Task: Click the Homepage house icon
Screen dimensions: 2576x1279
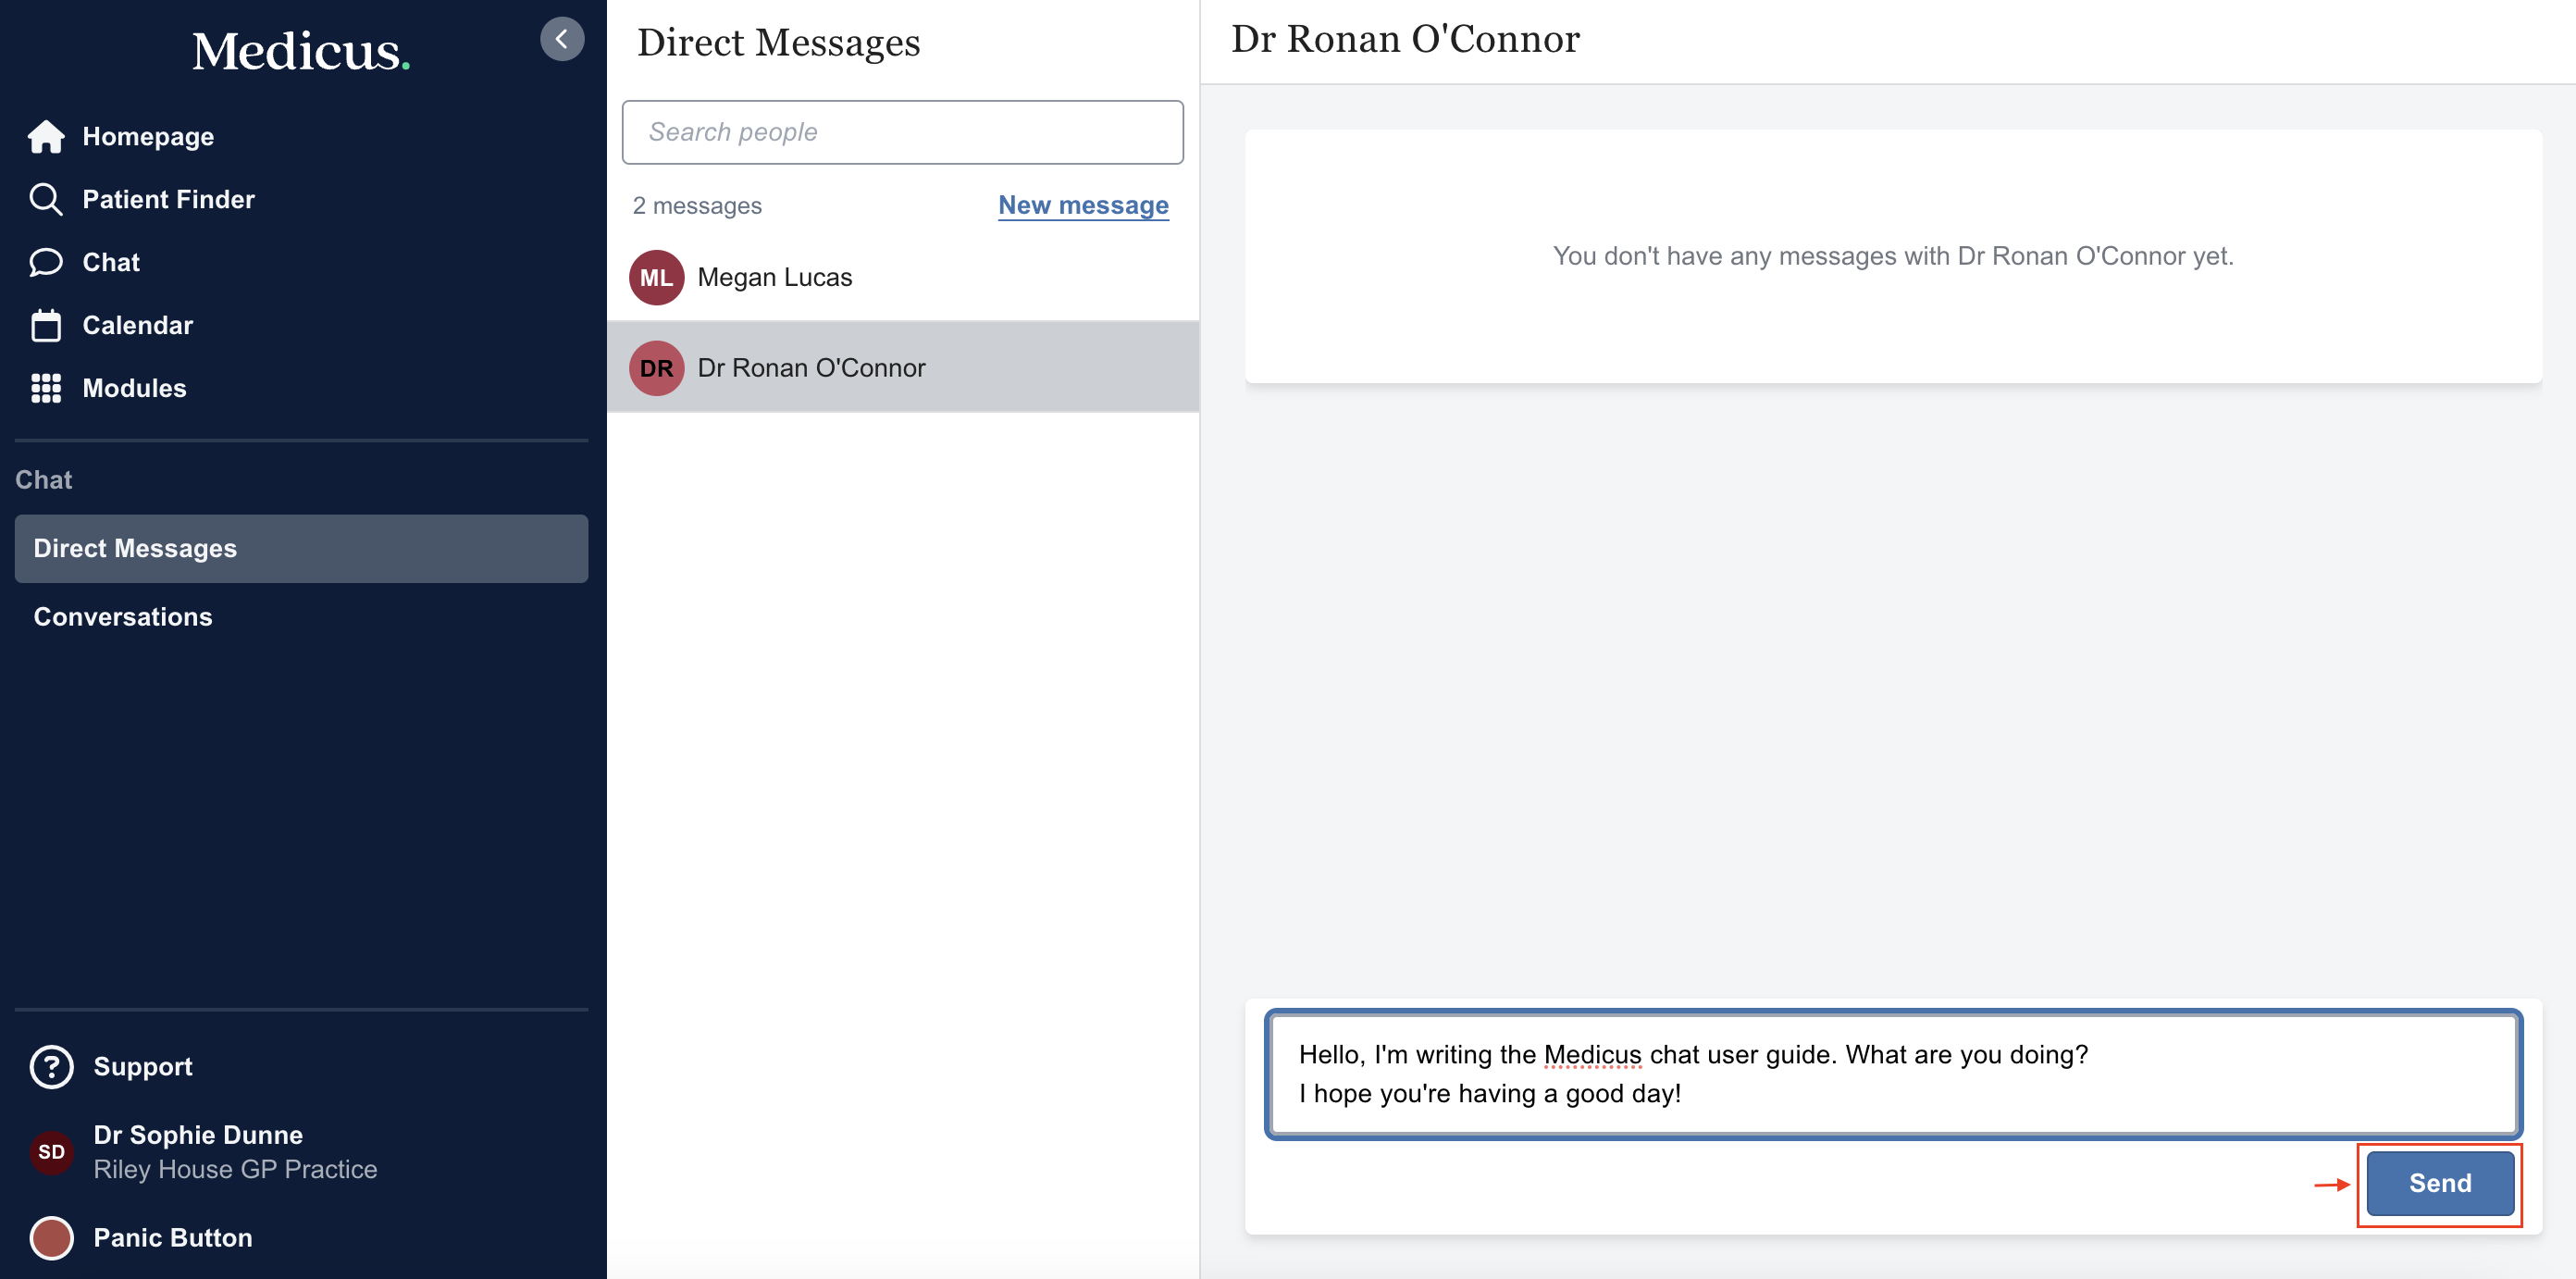Action: 46,136
